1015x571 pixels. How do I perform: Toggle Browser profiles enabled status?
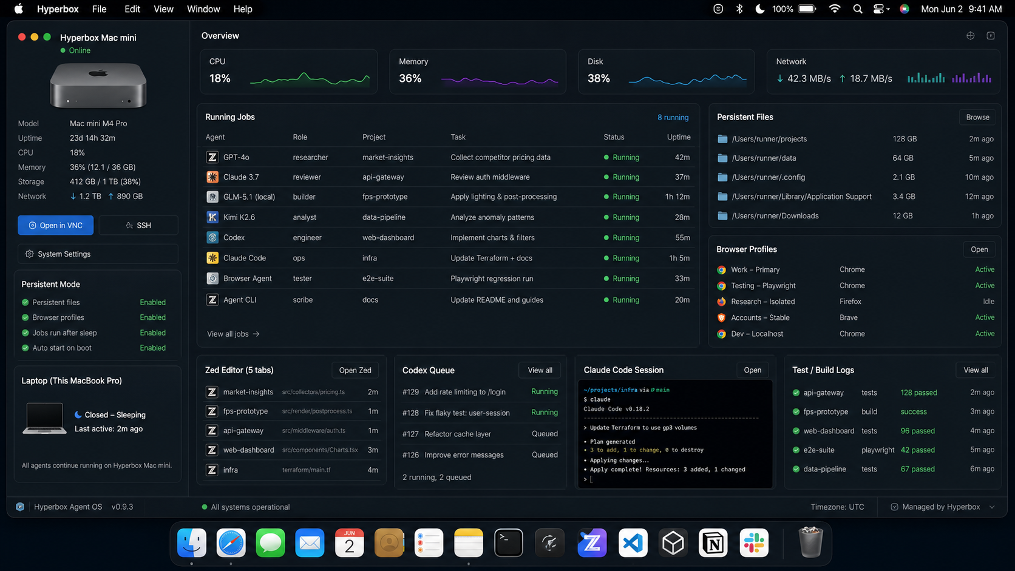[x=152, y=317]
